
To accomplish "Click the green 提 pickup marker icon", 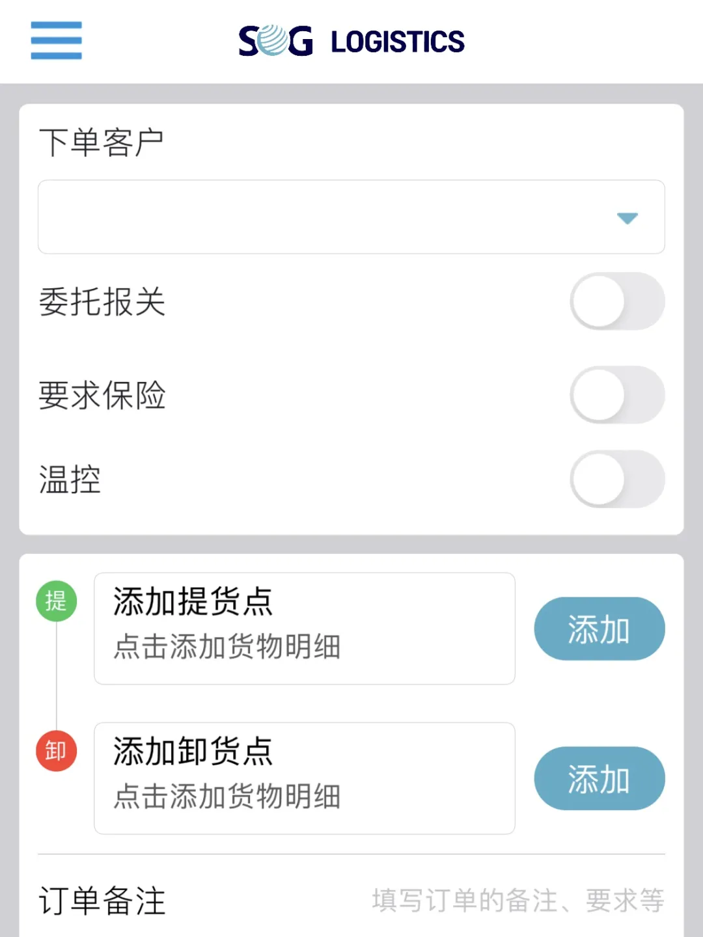I will (57, 601).
